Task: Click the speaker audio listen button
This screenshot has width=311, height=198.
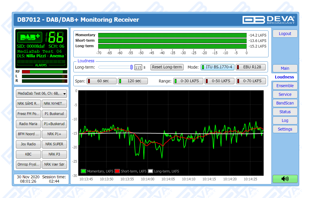Action: (x=285, y=179)
